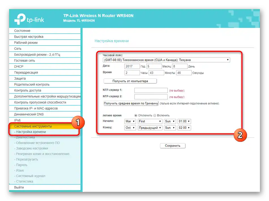Screen dimensions: 269x201
Task: Open the Конец time dropdown 02:00
Action: pos(184,128)
